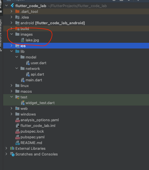This screenshot has height=170, width=149.
Task: Expand the .dart_tool folder
Action: [11, 11]
